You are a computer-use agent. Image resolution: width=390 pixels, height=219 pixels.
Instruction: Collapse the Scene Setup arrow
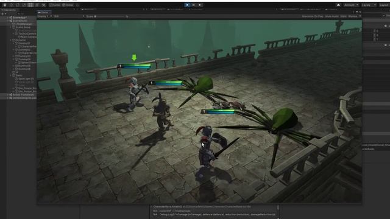[11, 27]
